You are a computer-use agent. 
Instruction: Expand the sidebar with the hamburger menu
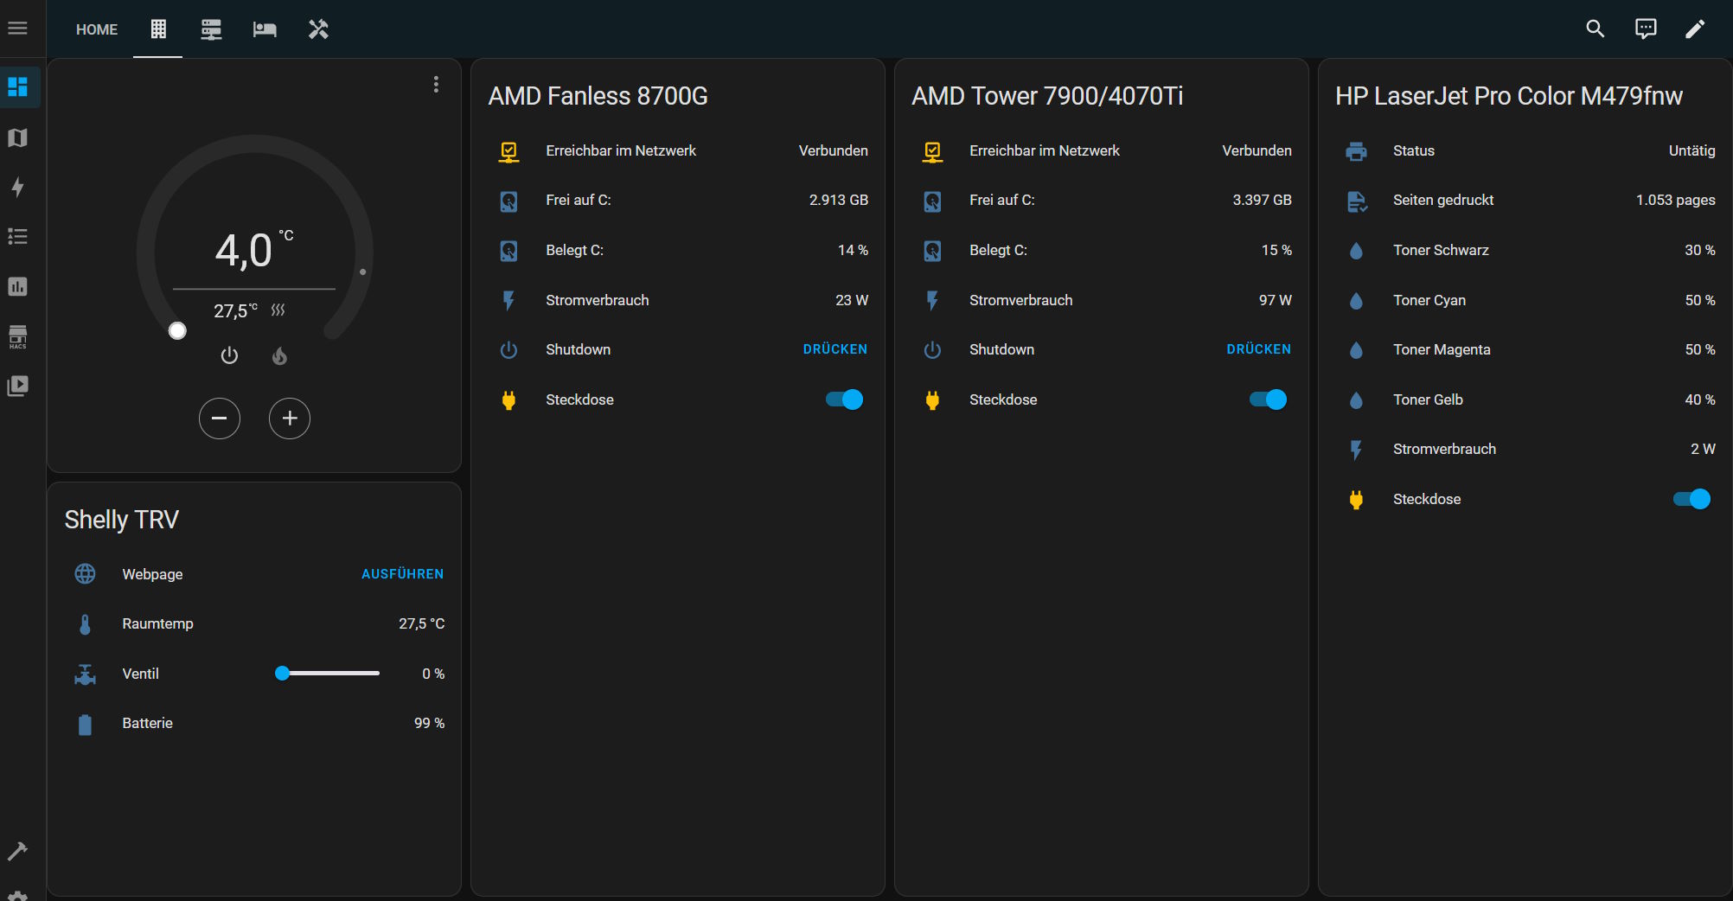(18, 29)
